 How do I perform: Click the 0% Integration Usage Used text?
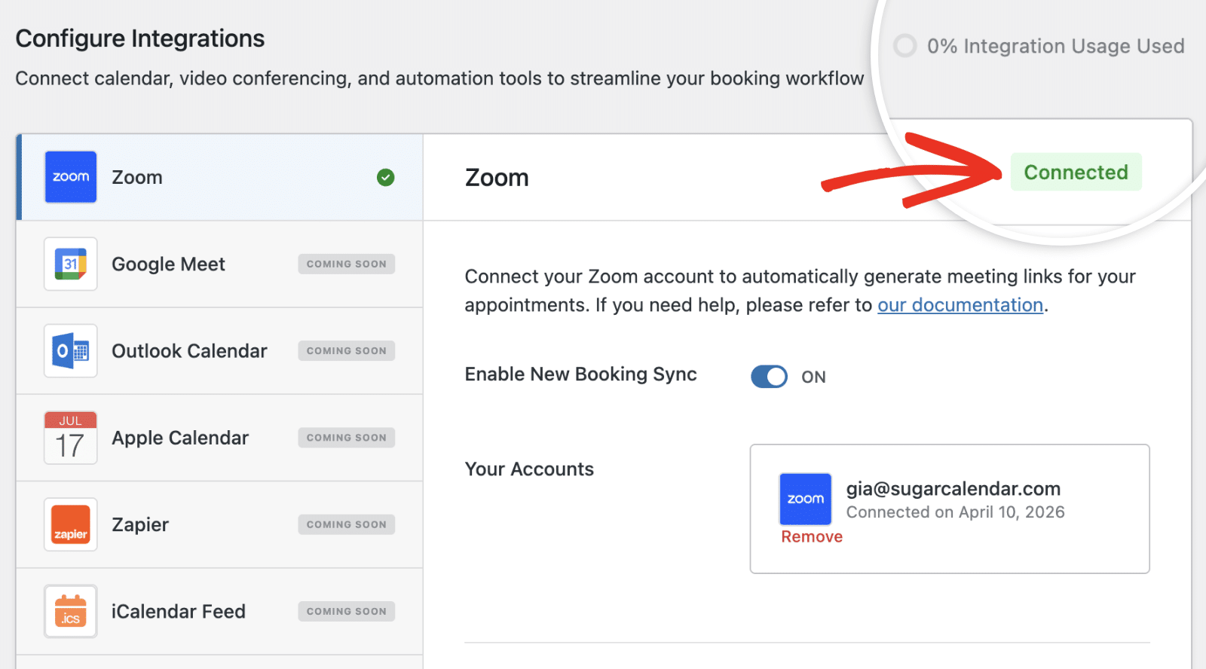(1056, 46)
